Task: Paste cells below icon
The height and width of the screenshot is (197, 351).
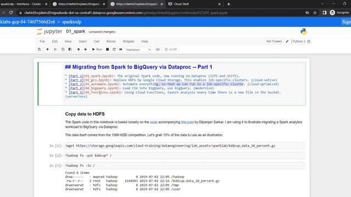Action: tap(70, 49)
